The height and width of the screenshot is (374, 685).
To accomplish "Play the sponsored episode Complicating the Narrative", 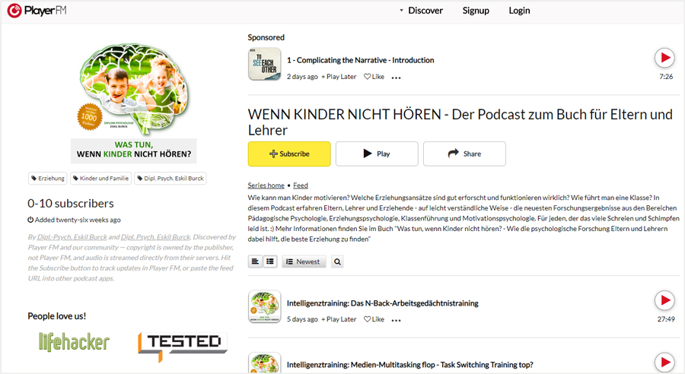I will (664, 58).
